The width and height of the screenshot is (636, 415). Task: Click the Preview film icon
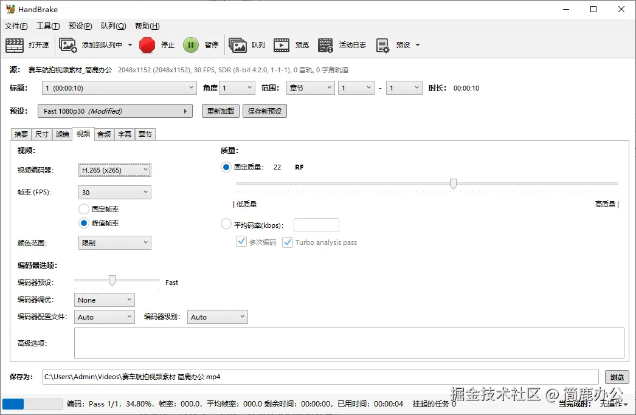pos(282,45)
